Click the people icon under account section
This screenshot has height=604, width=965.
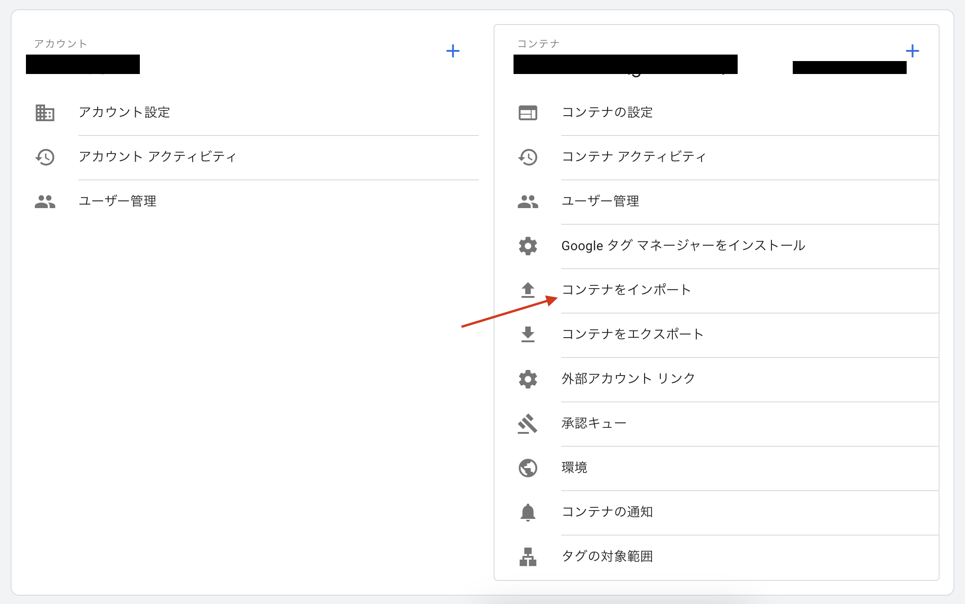pos(45,202)
